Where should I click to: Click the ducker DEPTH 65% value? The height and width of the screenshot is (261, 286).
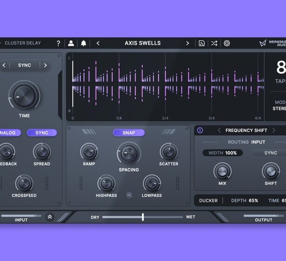(244, 201)
